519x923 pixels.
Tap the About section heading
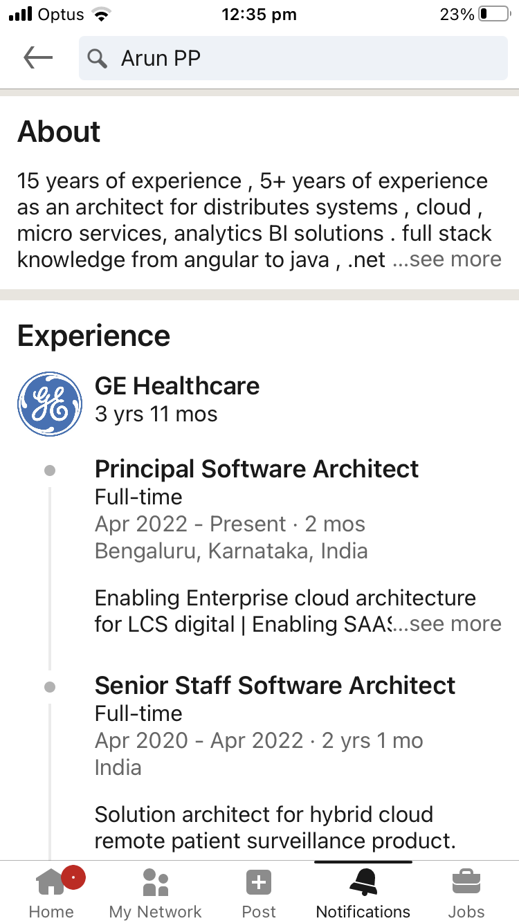(60, 131)
